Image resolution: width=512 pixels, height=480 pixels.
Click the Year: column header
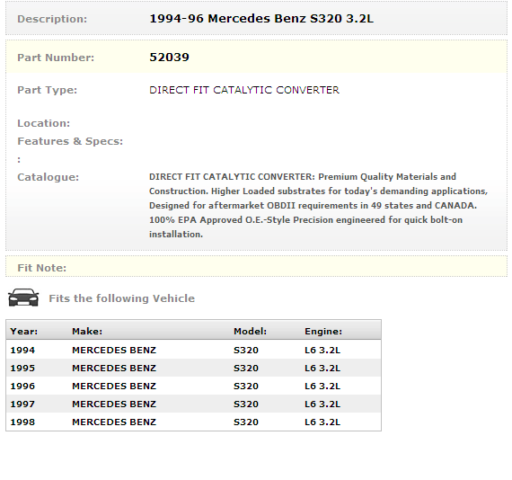pyautogui.click(x=24, y=332)
